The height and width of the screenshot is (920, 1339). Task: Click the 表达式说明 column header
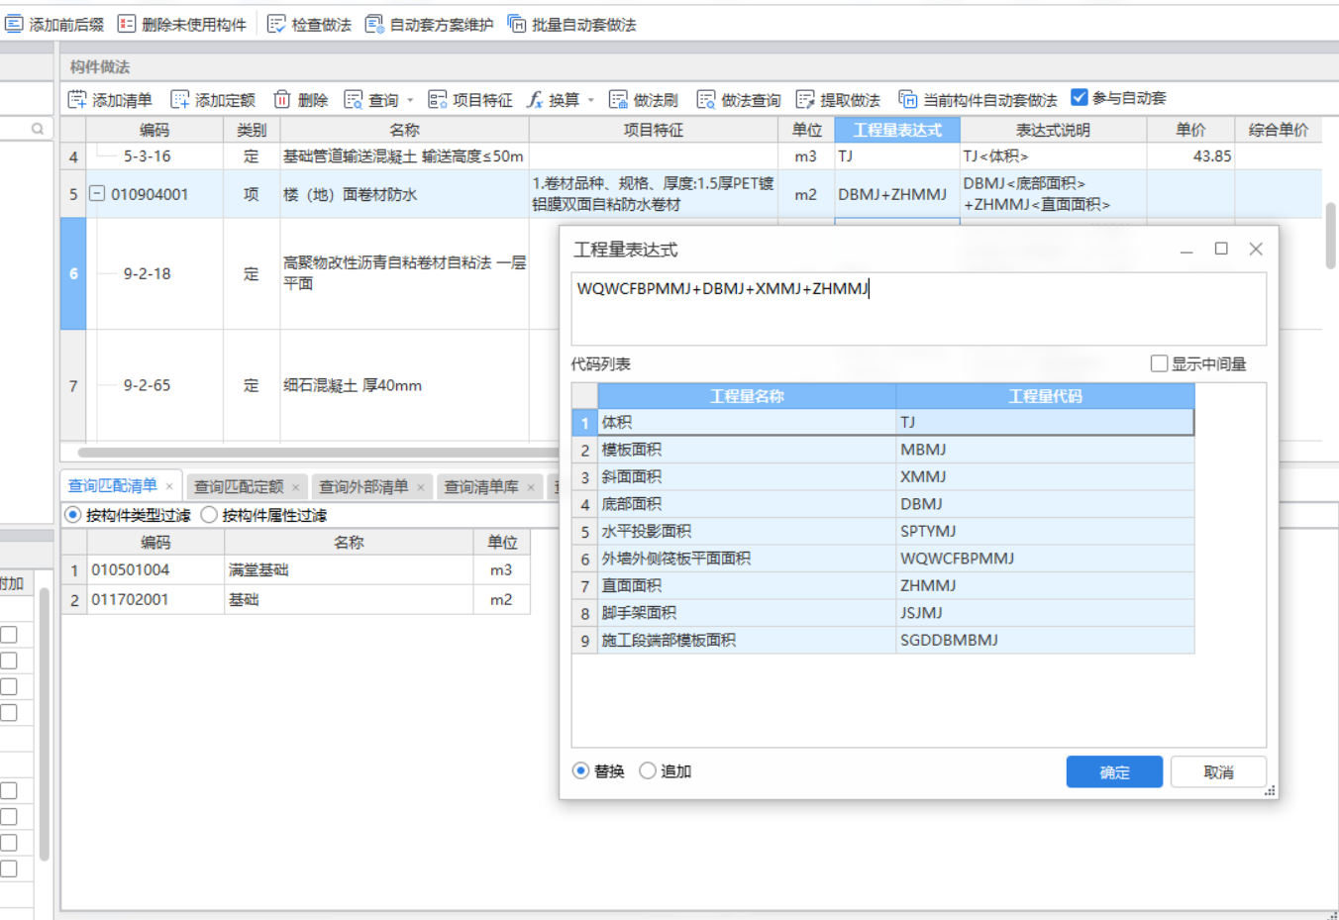[x=1053, y=130]
